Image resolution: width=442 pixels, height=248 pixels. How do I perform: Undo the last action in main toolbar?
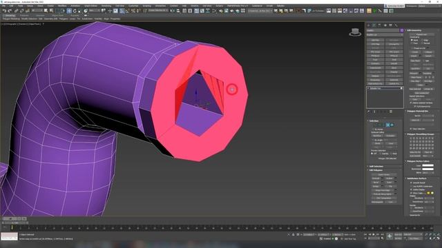point(5,11)
